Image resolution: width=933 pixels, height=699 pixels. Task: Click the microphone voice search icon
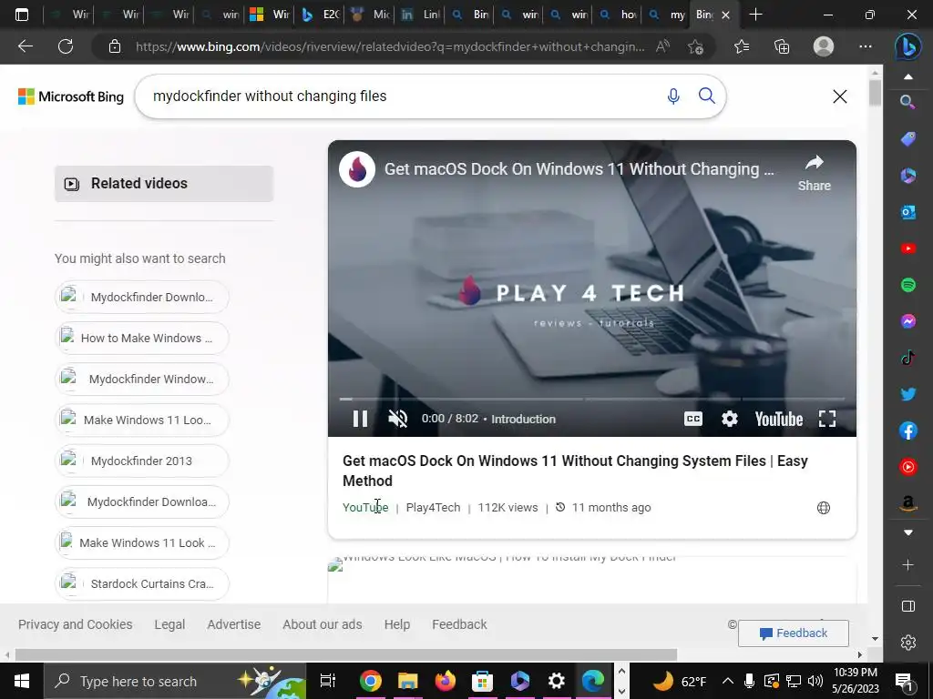tap(673, 96)
